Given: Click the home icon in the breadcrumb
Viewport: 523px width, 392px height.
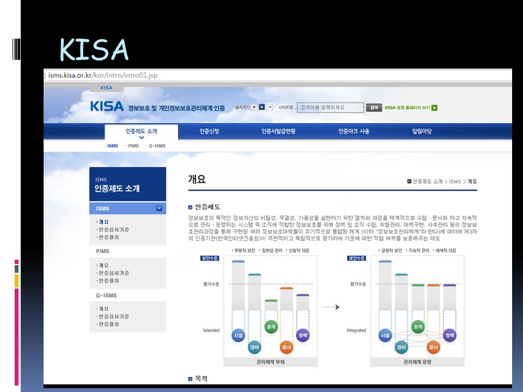Looking at the screenshot, I should point(409,181).
